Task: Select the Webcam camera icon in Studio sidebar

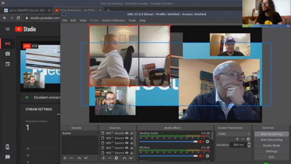Action: (x=8, y=54)
